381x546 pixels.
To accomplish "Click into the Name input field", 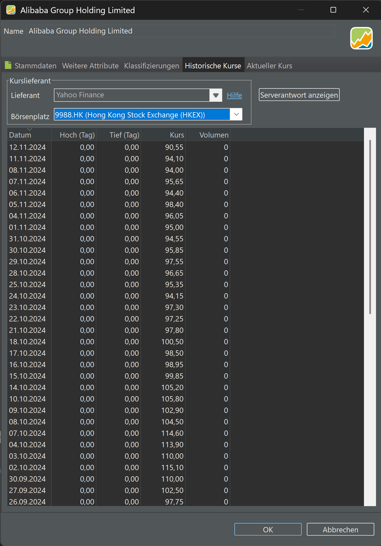I will [180, 31].
